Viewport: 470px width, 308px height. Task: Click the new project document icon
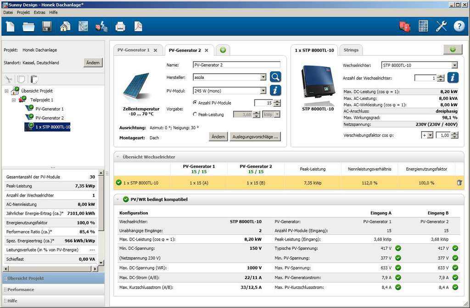(x=11, y=26)
